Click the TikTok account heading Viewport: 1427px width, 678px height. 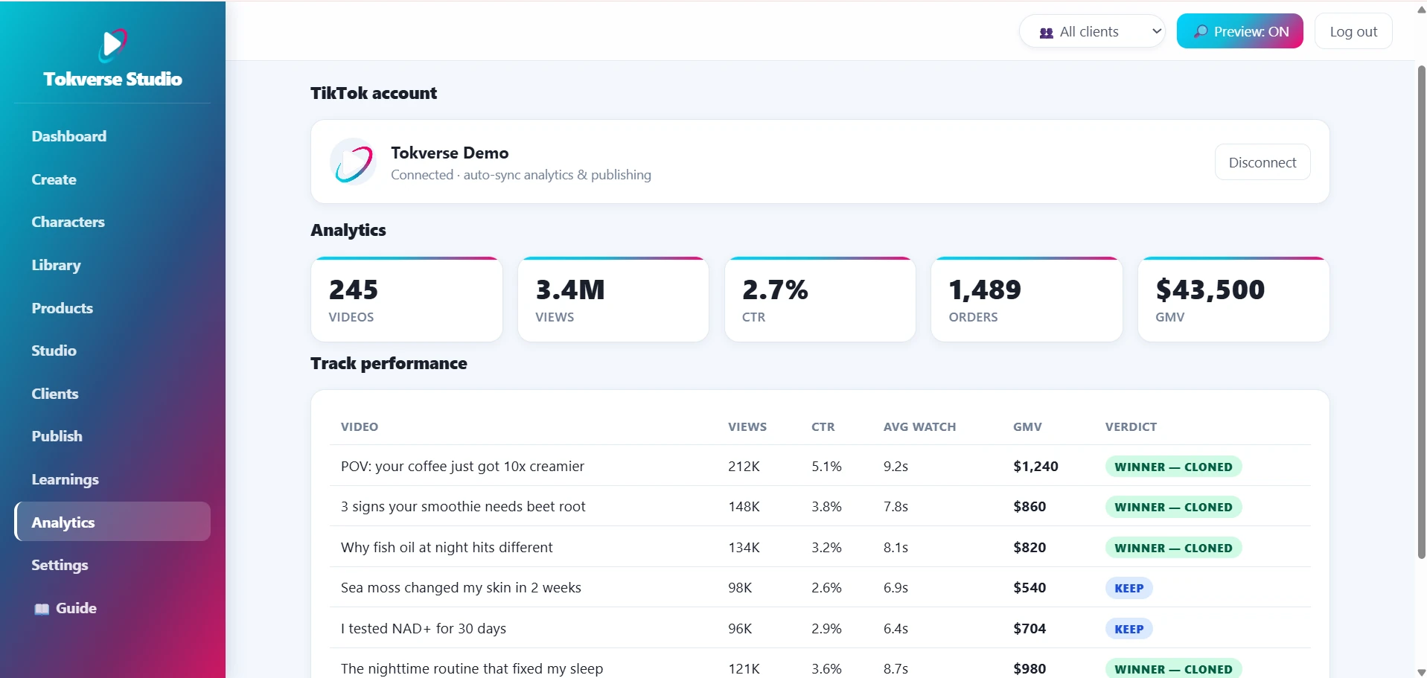click(374, 93)
